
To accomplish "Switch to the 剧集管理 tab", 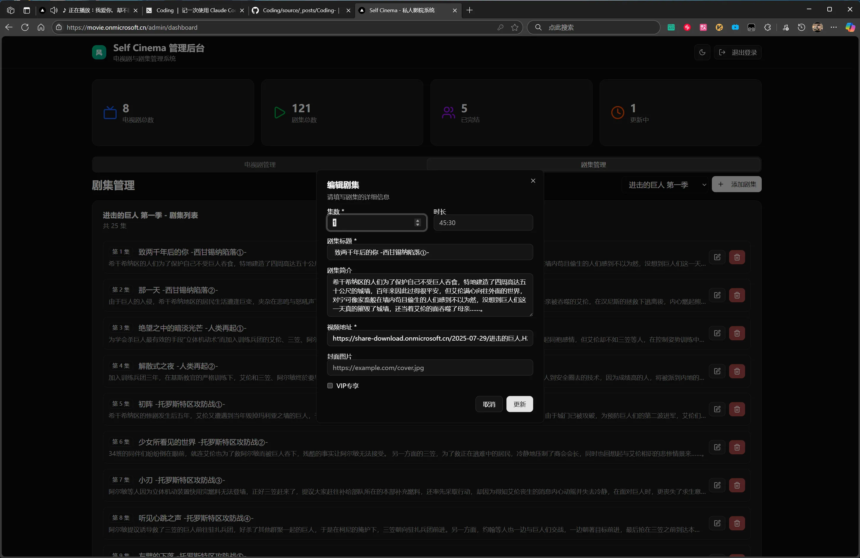I will (x=593, y=165).
